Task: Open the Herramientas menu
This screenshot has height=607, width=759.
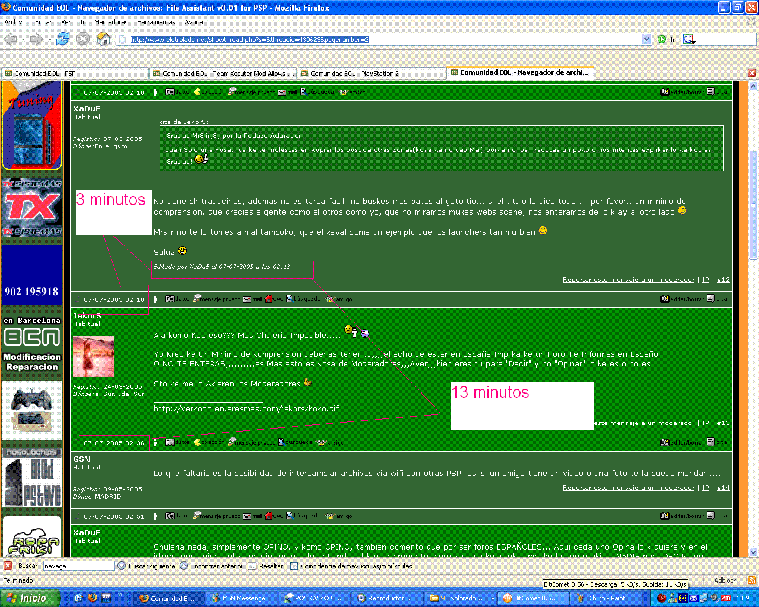Action: click(156, 22)
